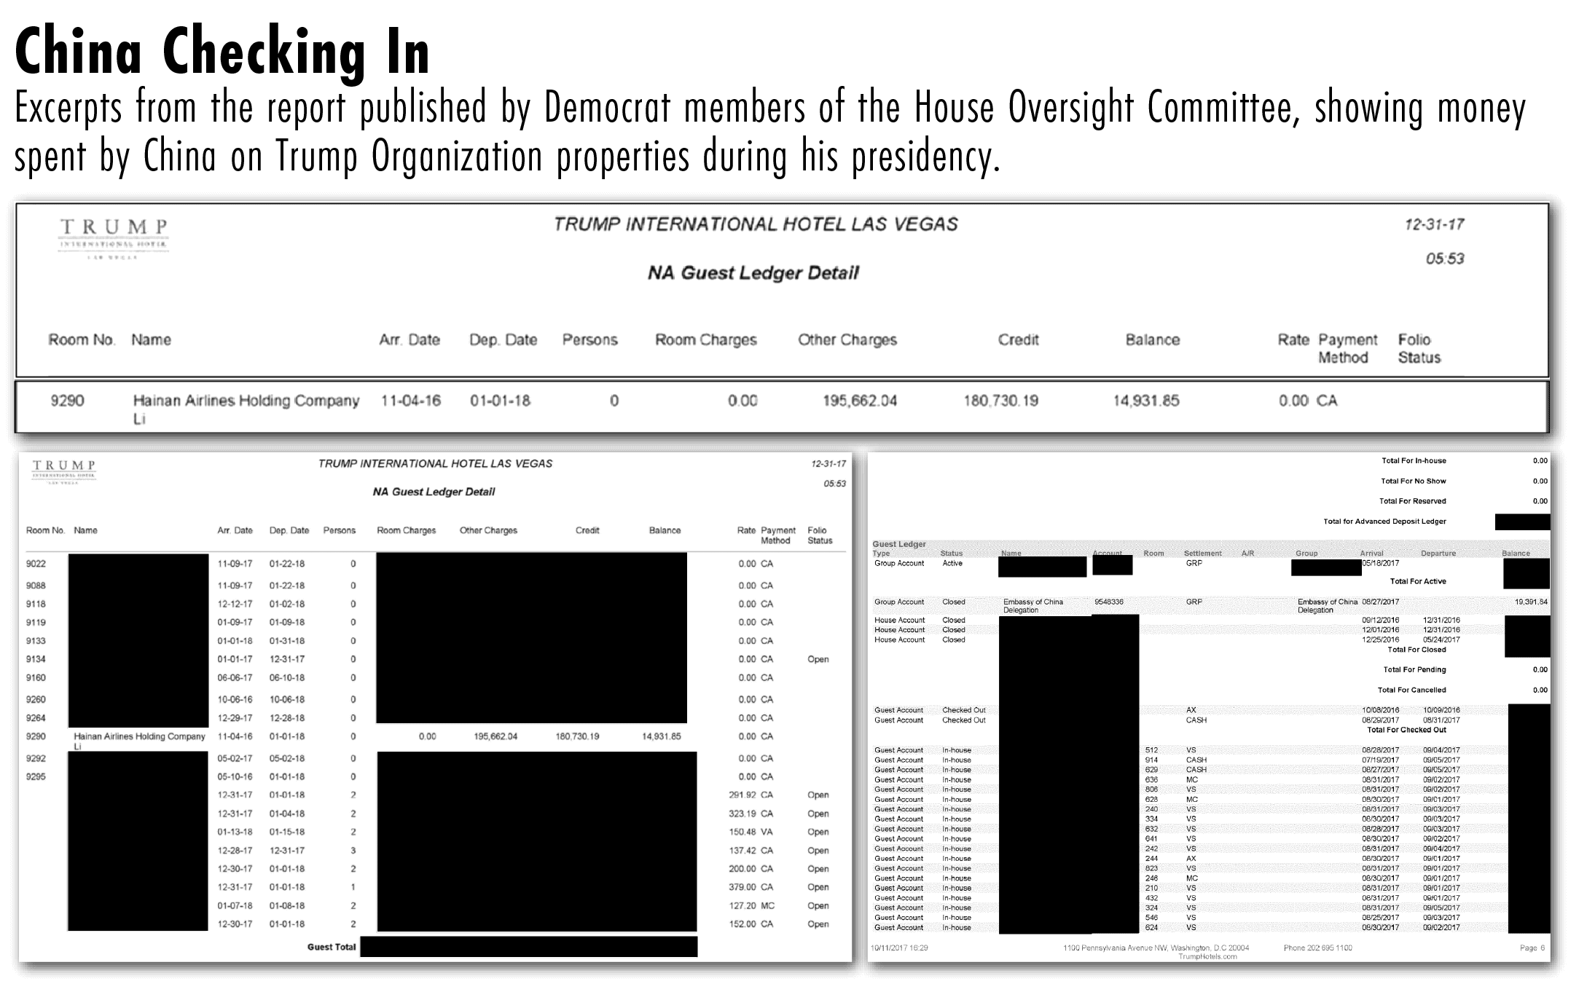
Task: Click the "Total For Cancelled" label
Action: 1411,690
